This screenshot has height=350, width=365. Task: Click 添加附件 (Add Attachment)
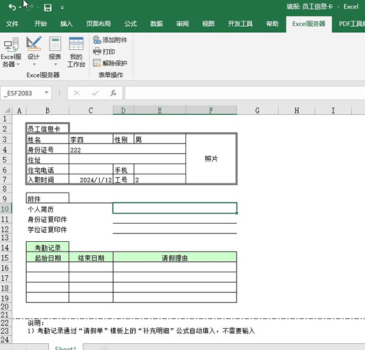pos(109,39)
